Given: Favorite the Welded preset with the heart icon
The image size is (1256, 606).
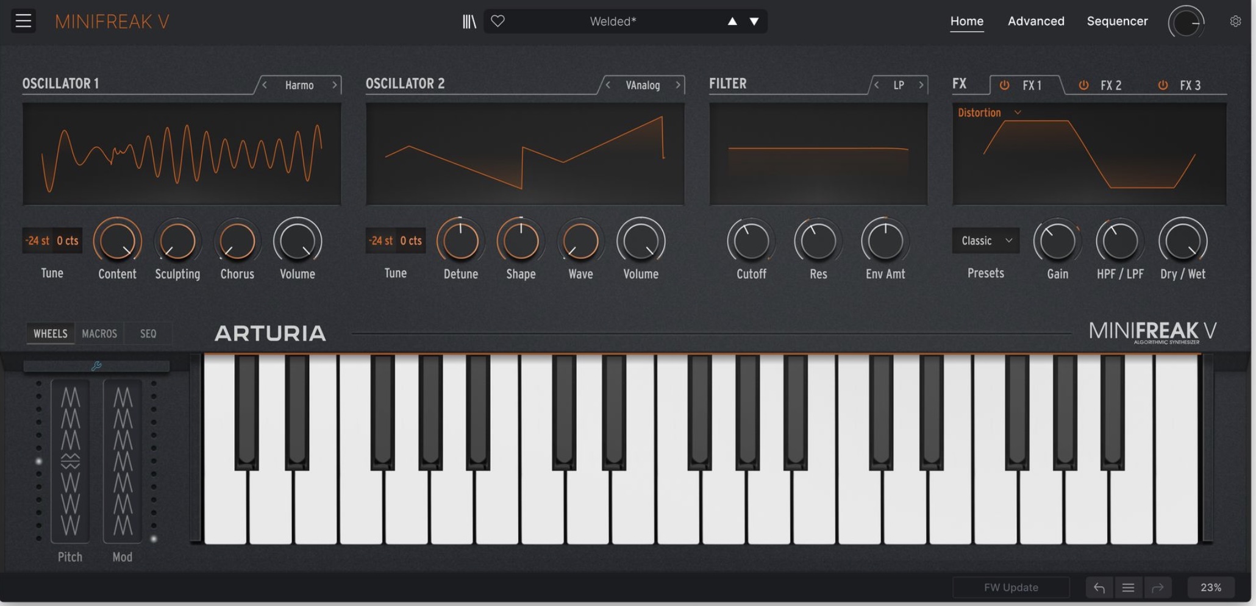Looking at the screenshot, I should pyautogui.click(x=499, y=21).
